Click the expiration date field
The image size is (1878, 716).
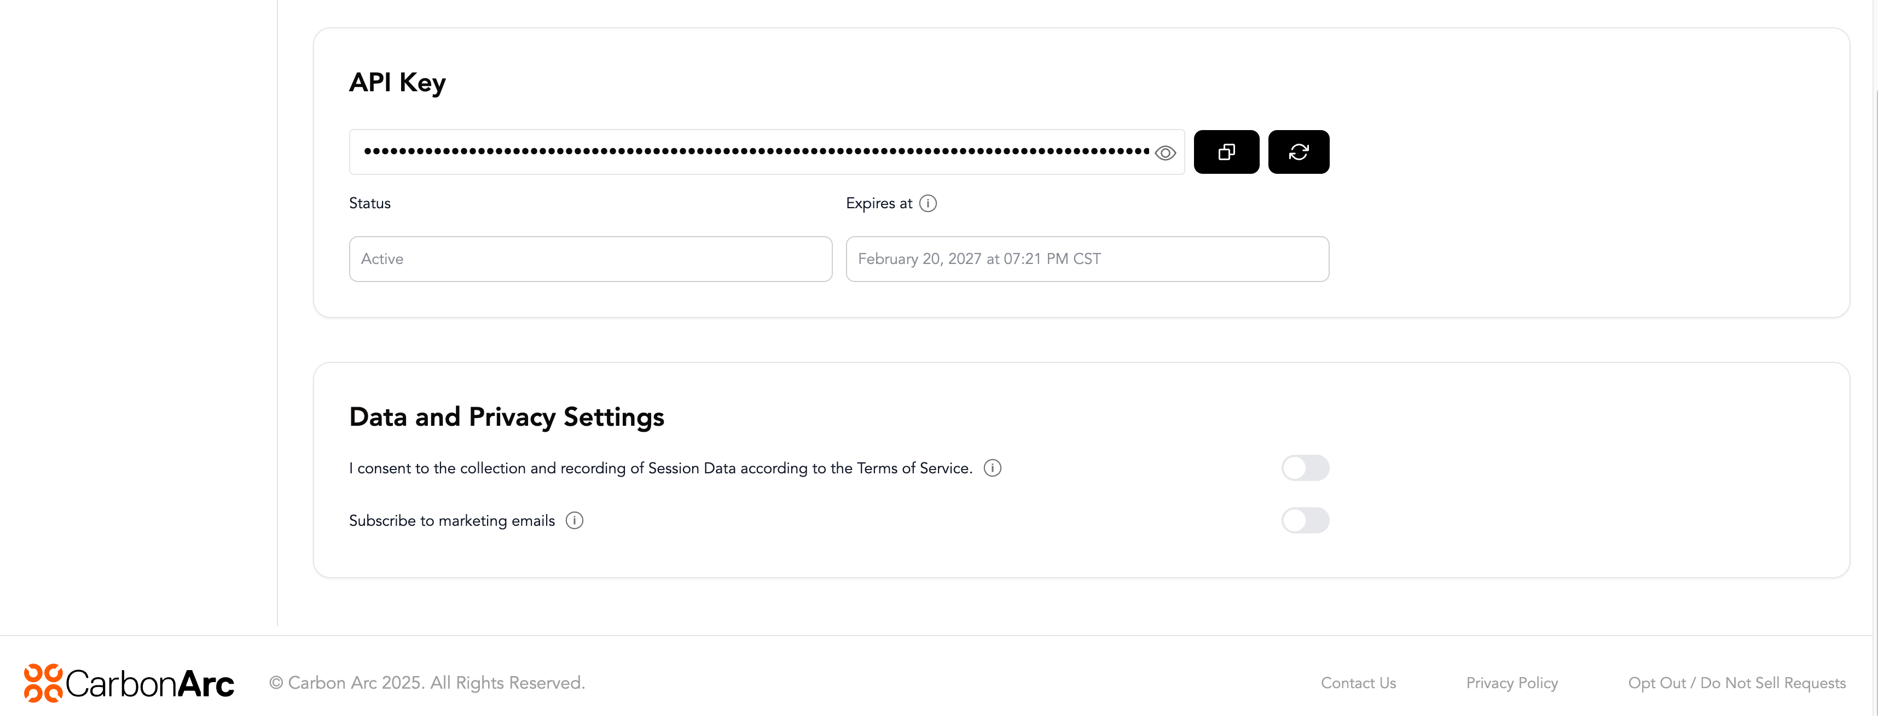(1086, 259)
